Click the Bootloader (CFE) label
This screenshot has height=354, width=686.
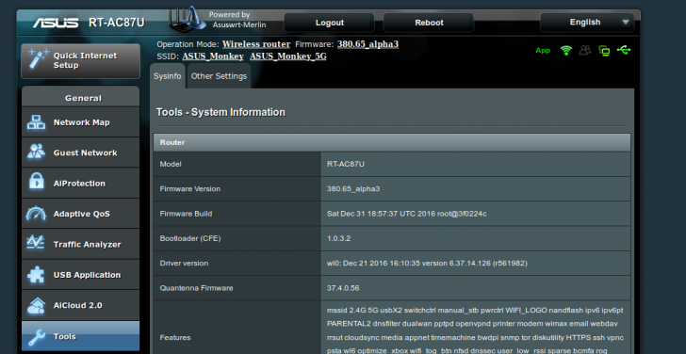190,238
